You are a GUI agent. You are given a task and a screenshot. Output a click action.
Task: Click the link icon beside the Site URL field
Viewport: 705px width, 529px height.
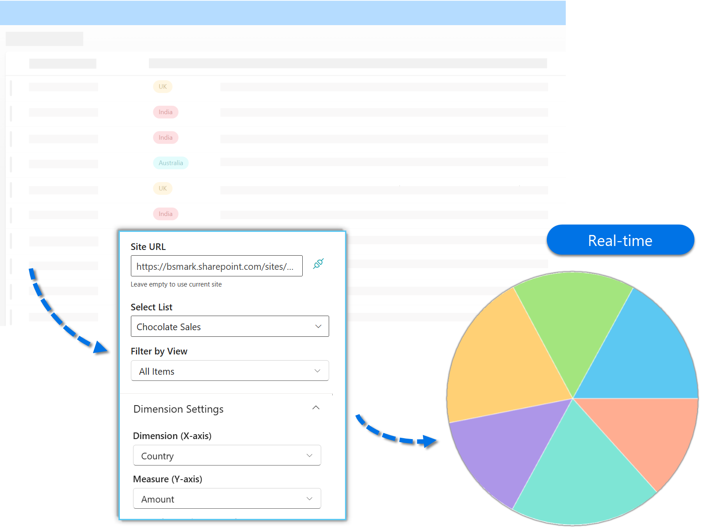click(x=318, y=264)
